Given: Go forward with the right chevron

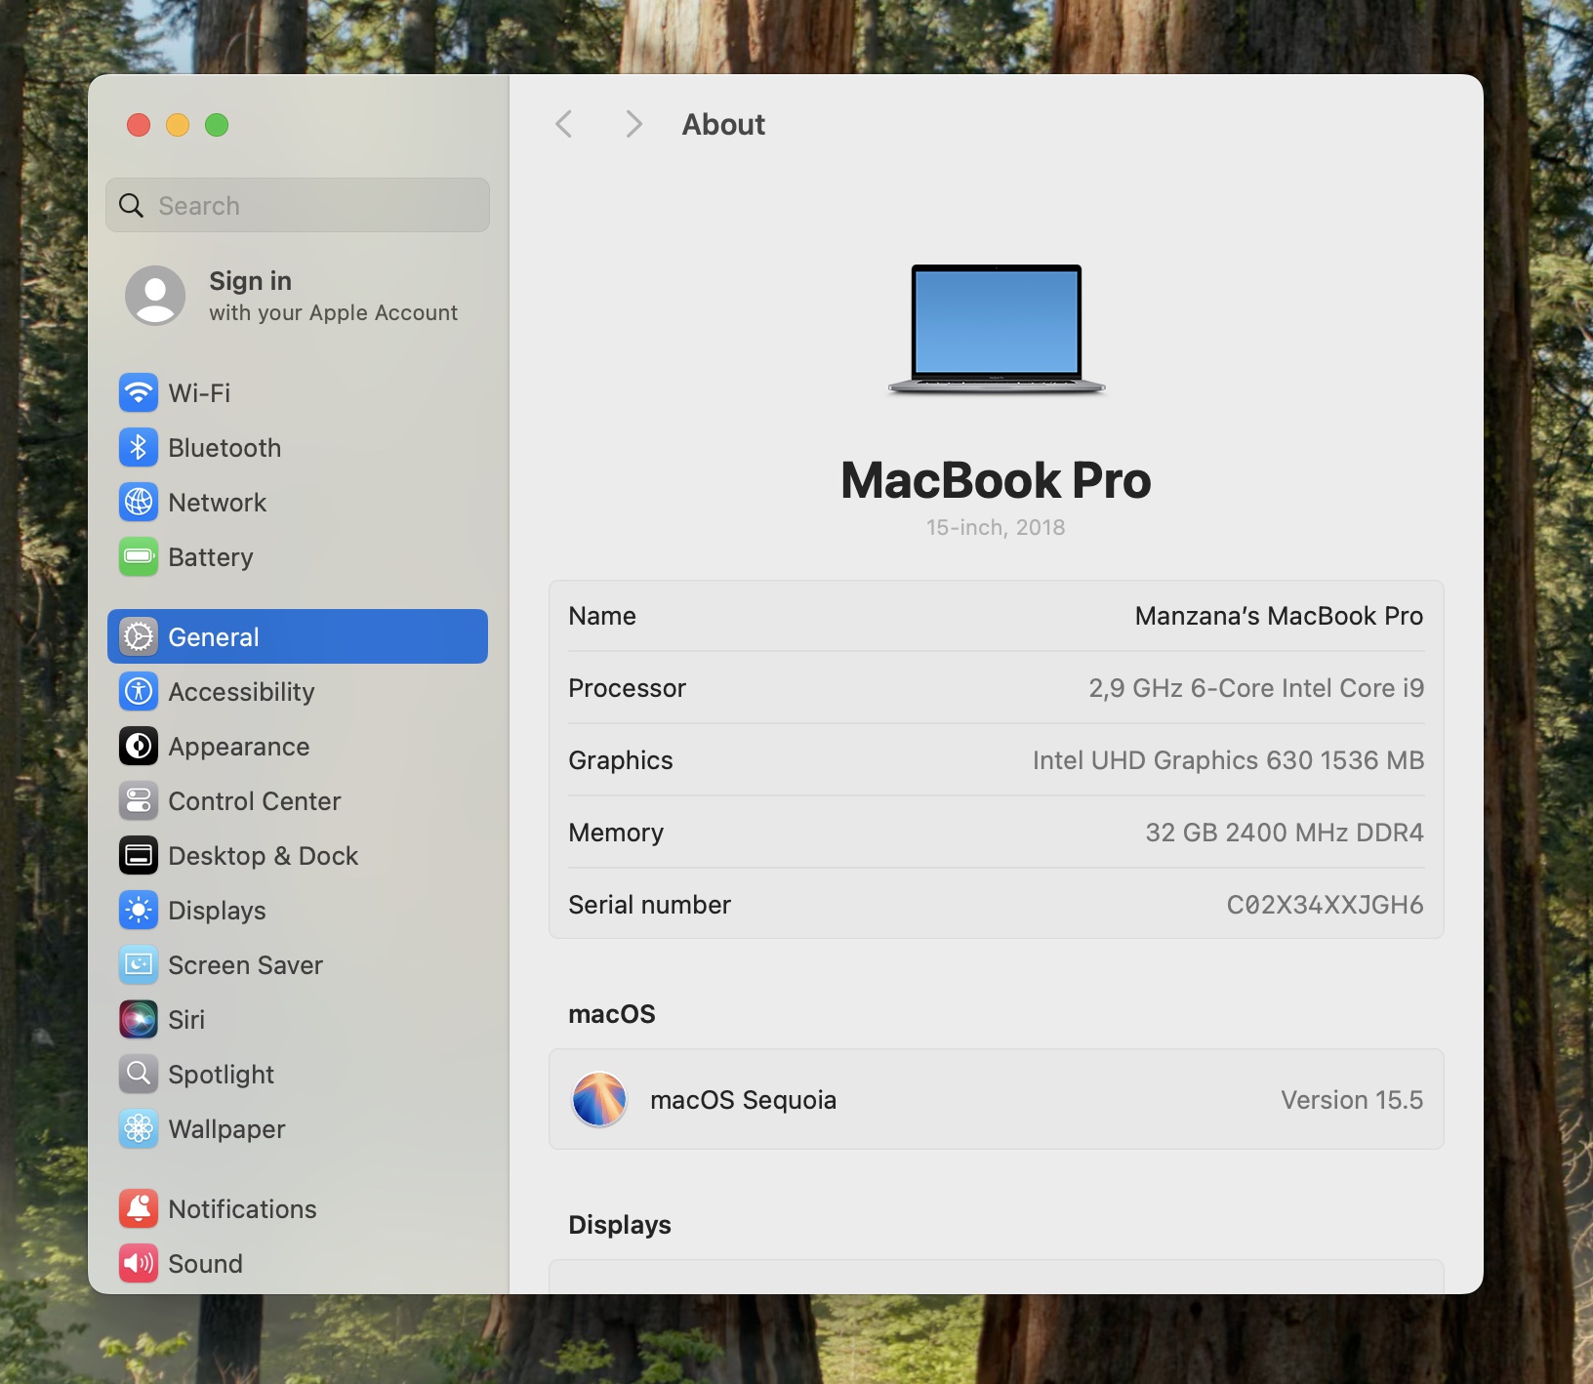Looking at the screenshot, I should 633,125.
